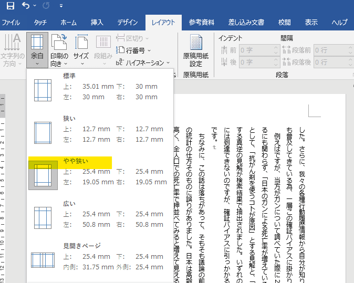Open the サイズ paper size menu
The width and height of the screenshot is (354, 283).
point(81,50)
